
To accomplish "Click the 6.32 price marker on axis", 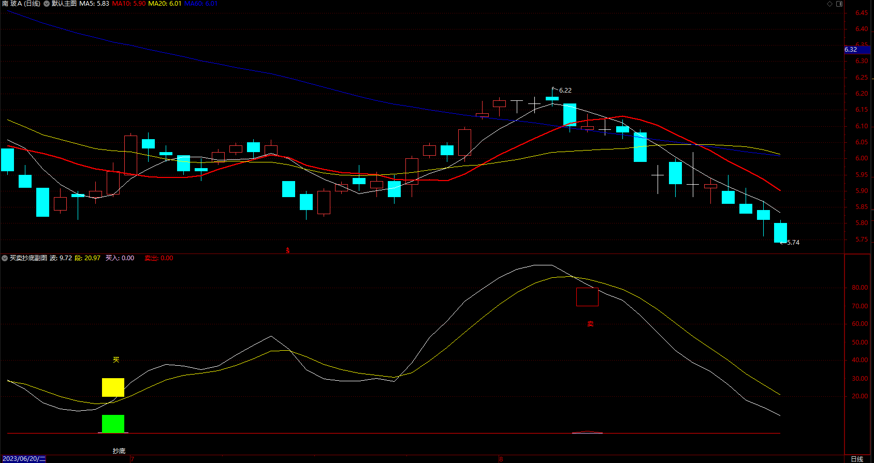I will 857,50.
